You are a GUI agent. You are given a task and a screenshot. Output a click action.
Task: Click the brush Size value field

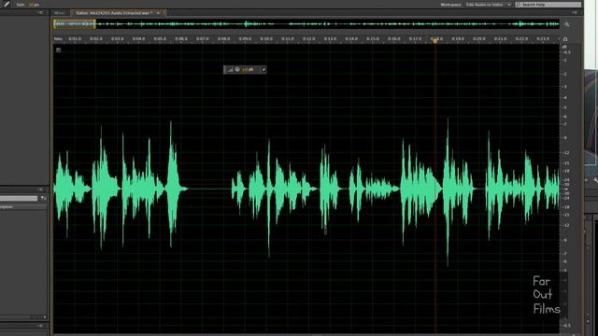point(34,5)
